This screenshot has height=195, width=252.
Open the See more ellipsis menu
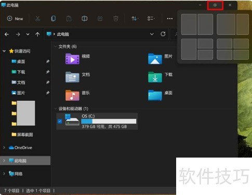(170, 19)
